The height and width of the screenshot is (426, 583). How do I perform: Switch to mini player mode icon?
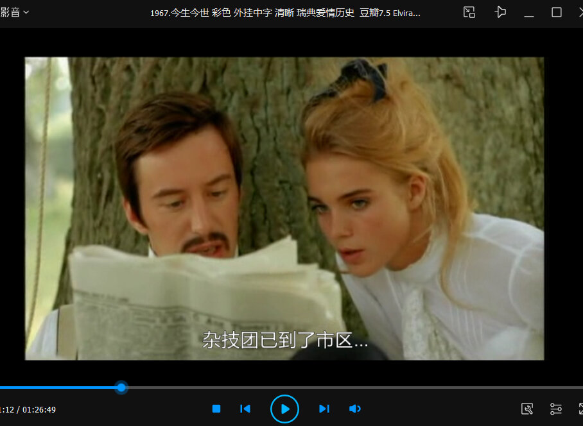pos(469,12)
